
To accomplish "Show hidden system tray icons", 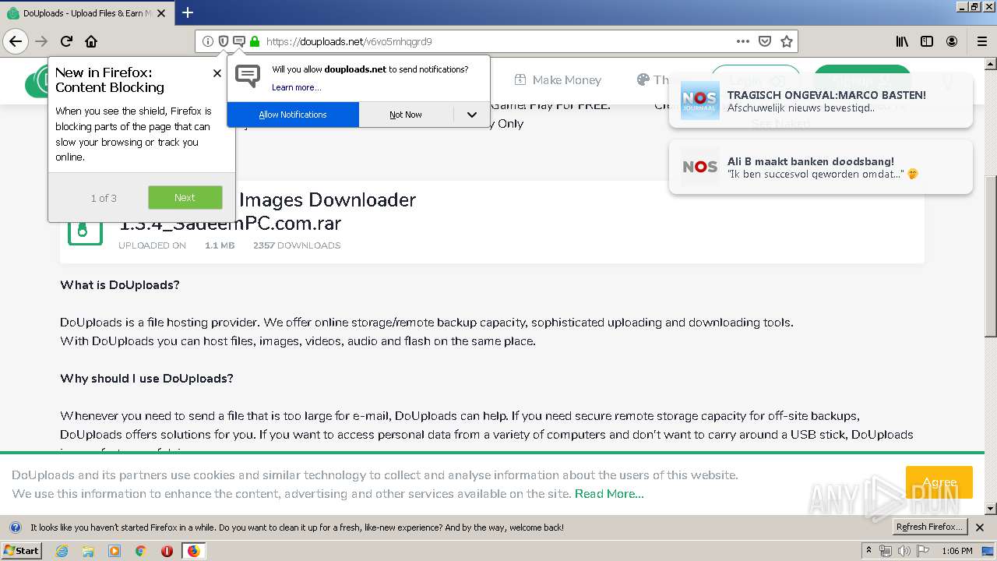I will pyautogui.click(x=869, y=551).
